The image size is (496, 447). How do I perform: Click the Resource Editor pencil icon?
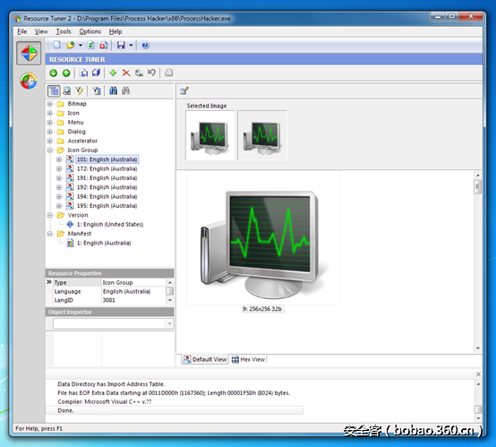184,91
